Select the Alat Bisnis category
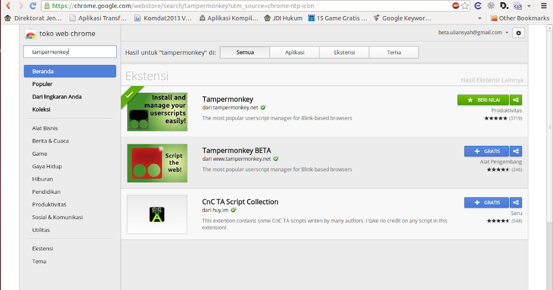The height and width of the screenshot is (290, 553). 45,128
